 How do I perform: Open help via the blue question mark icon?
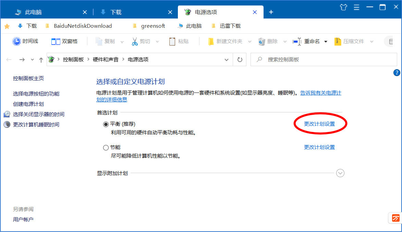click(x=397, y=73)
